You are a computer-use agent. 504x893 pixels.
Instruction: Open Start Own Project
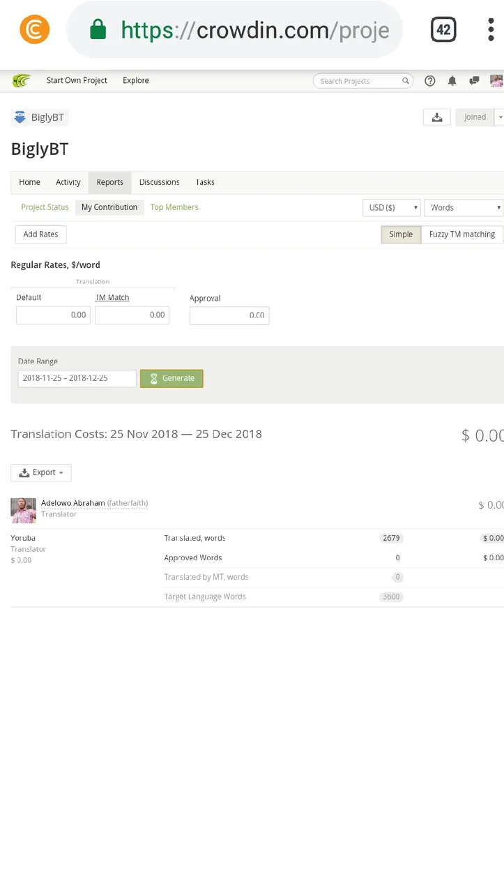click(77, 80)
